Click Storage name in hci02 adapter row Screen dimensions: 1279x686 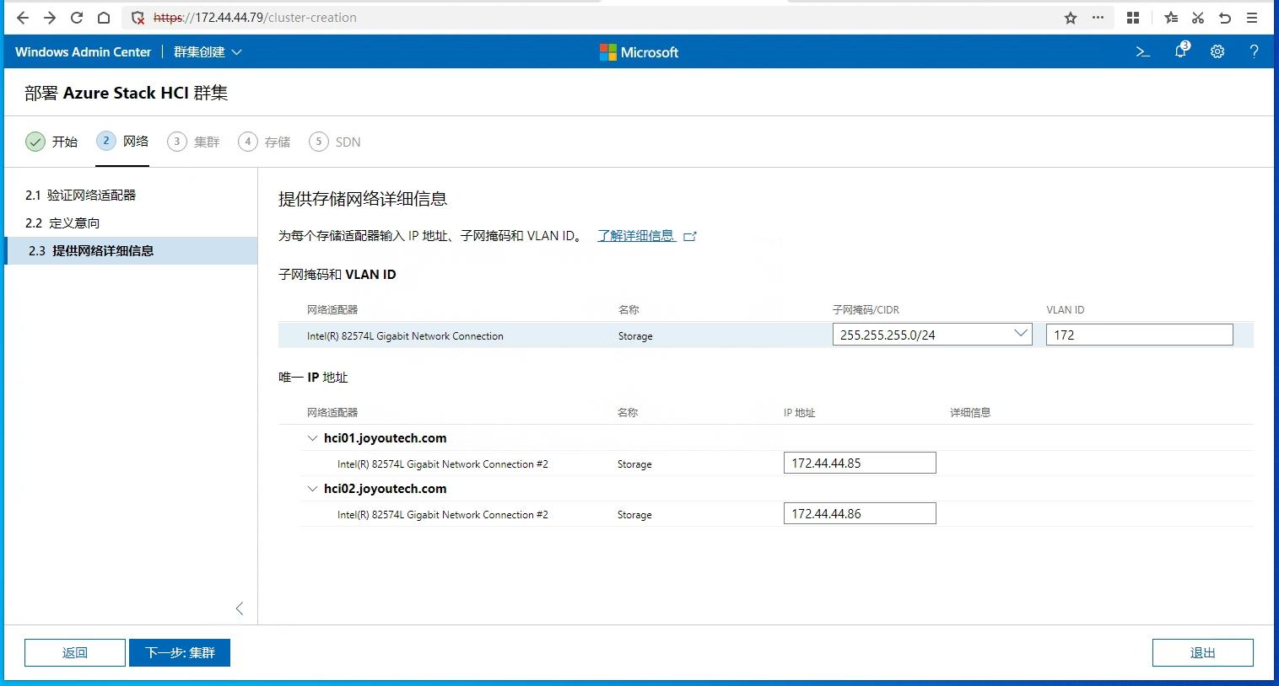click(x=634, y=515)
